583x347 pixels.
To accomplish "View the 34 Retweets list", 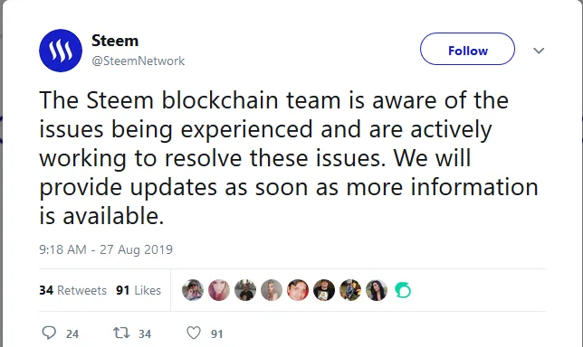I will coord(72,290).
